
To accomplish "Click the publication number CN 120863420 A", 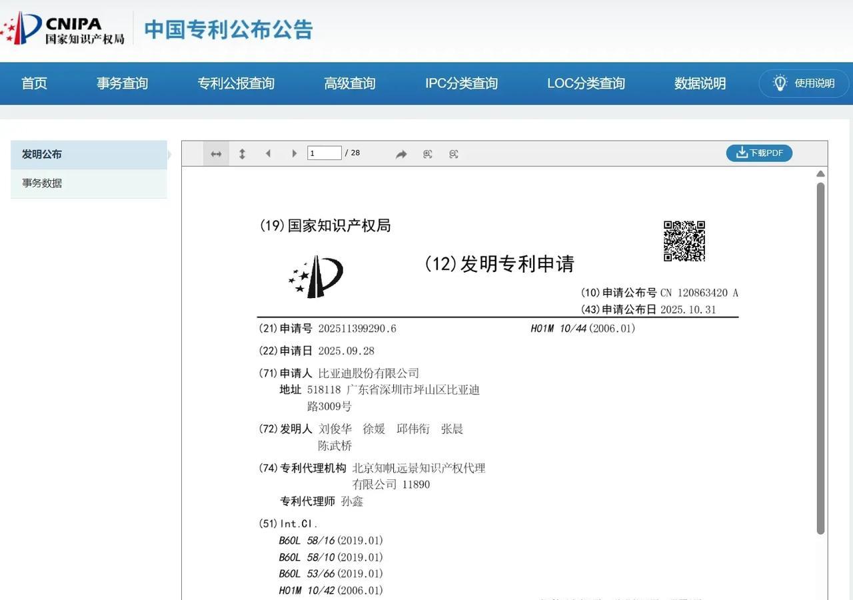I will 699,293.
